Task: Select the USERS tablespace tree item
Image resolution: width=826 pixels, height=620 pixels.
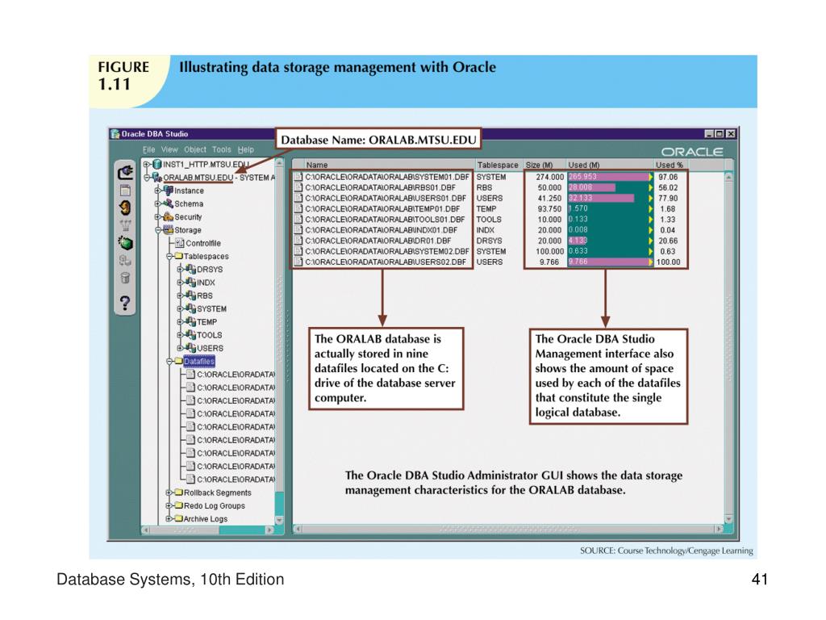Action: [211, 348]
